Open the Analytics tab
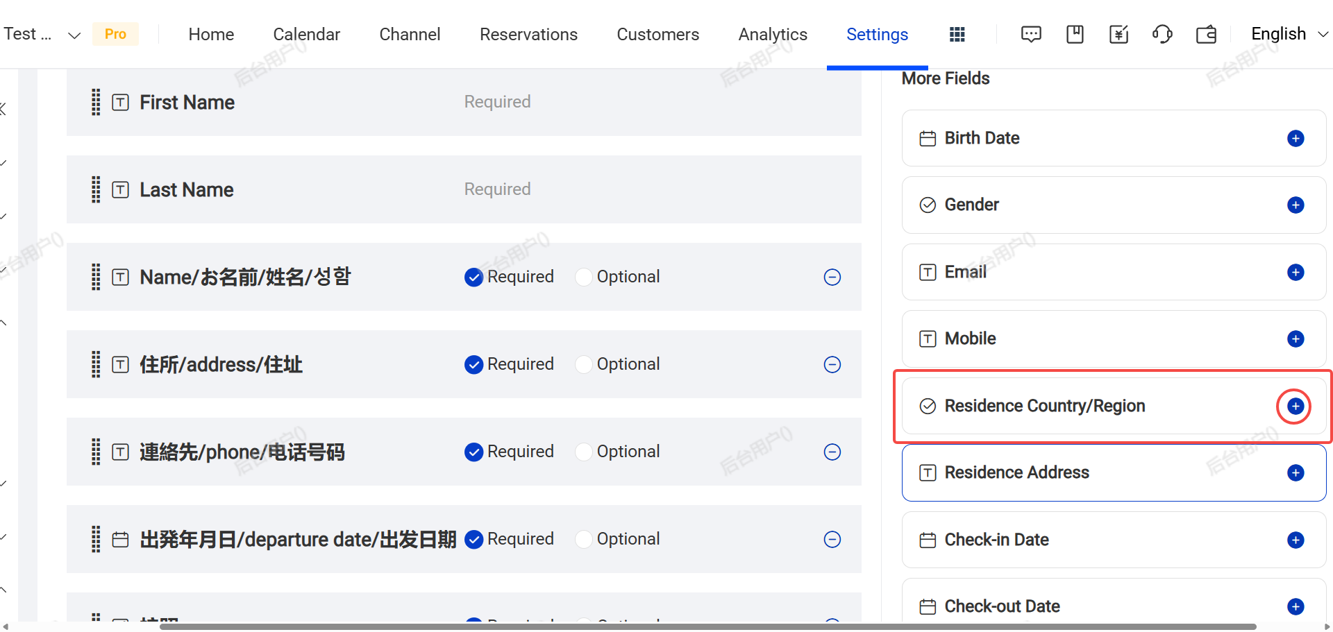This screenshot has height=632, width=1333. tap(773, 34)
